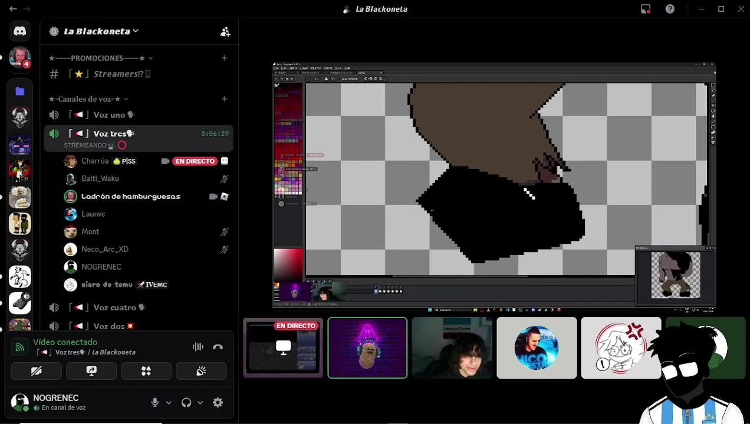Open Discord direct messages home icon
This screenshot has width=750, height=424.
19,31
